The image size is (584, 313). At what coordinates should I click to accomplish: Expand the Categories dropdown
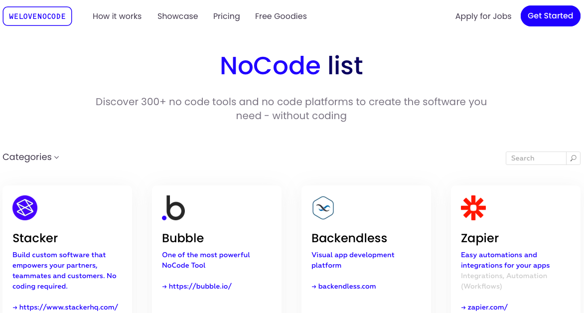click(x=30, y=157)
